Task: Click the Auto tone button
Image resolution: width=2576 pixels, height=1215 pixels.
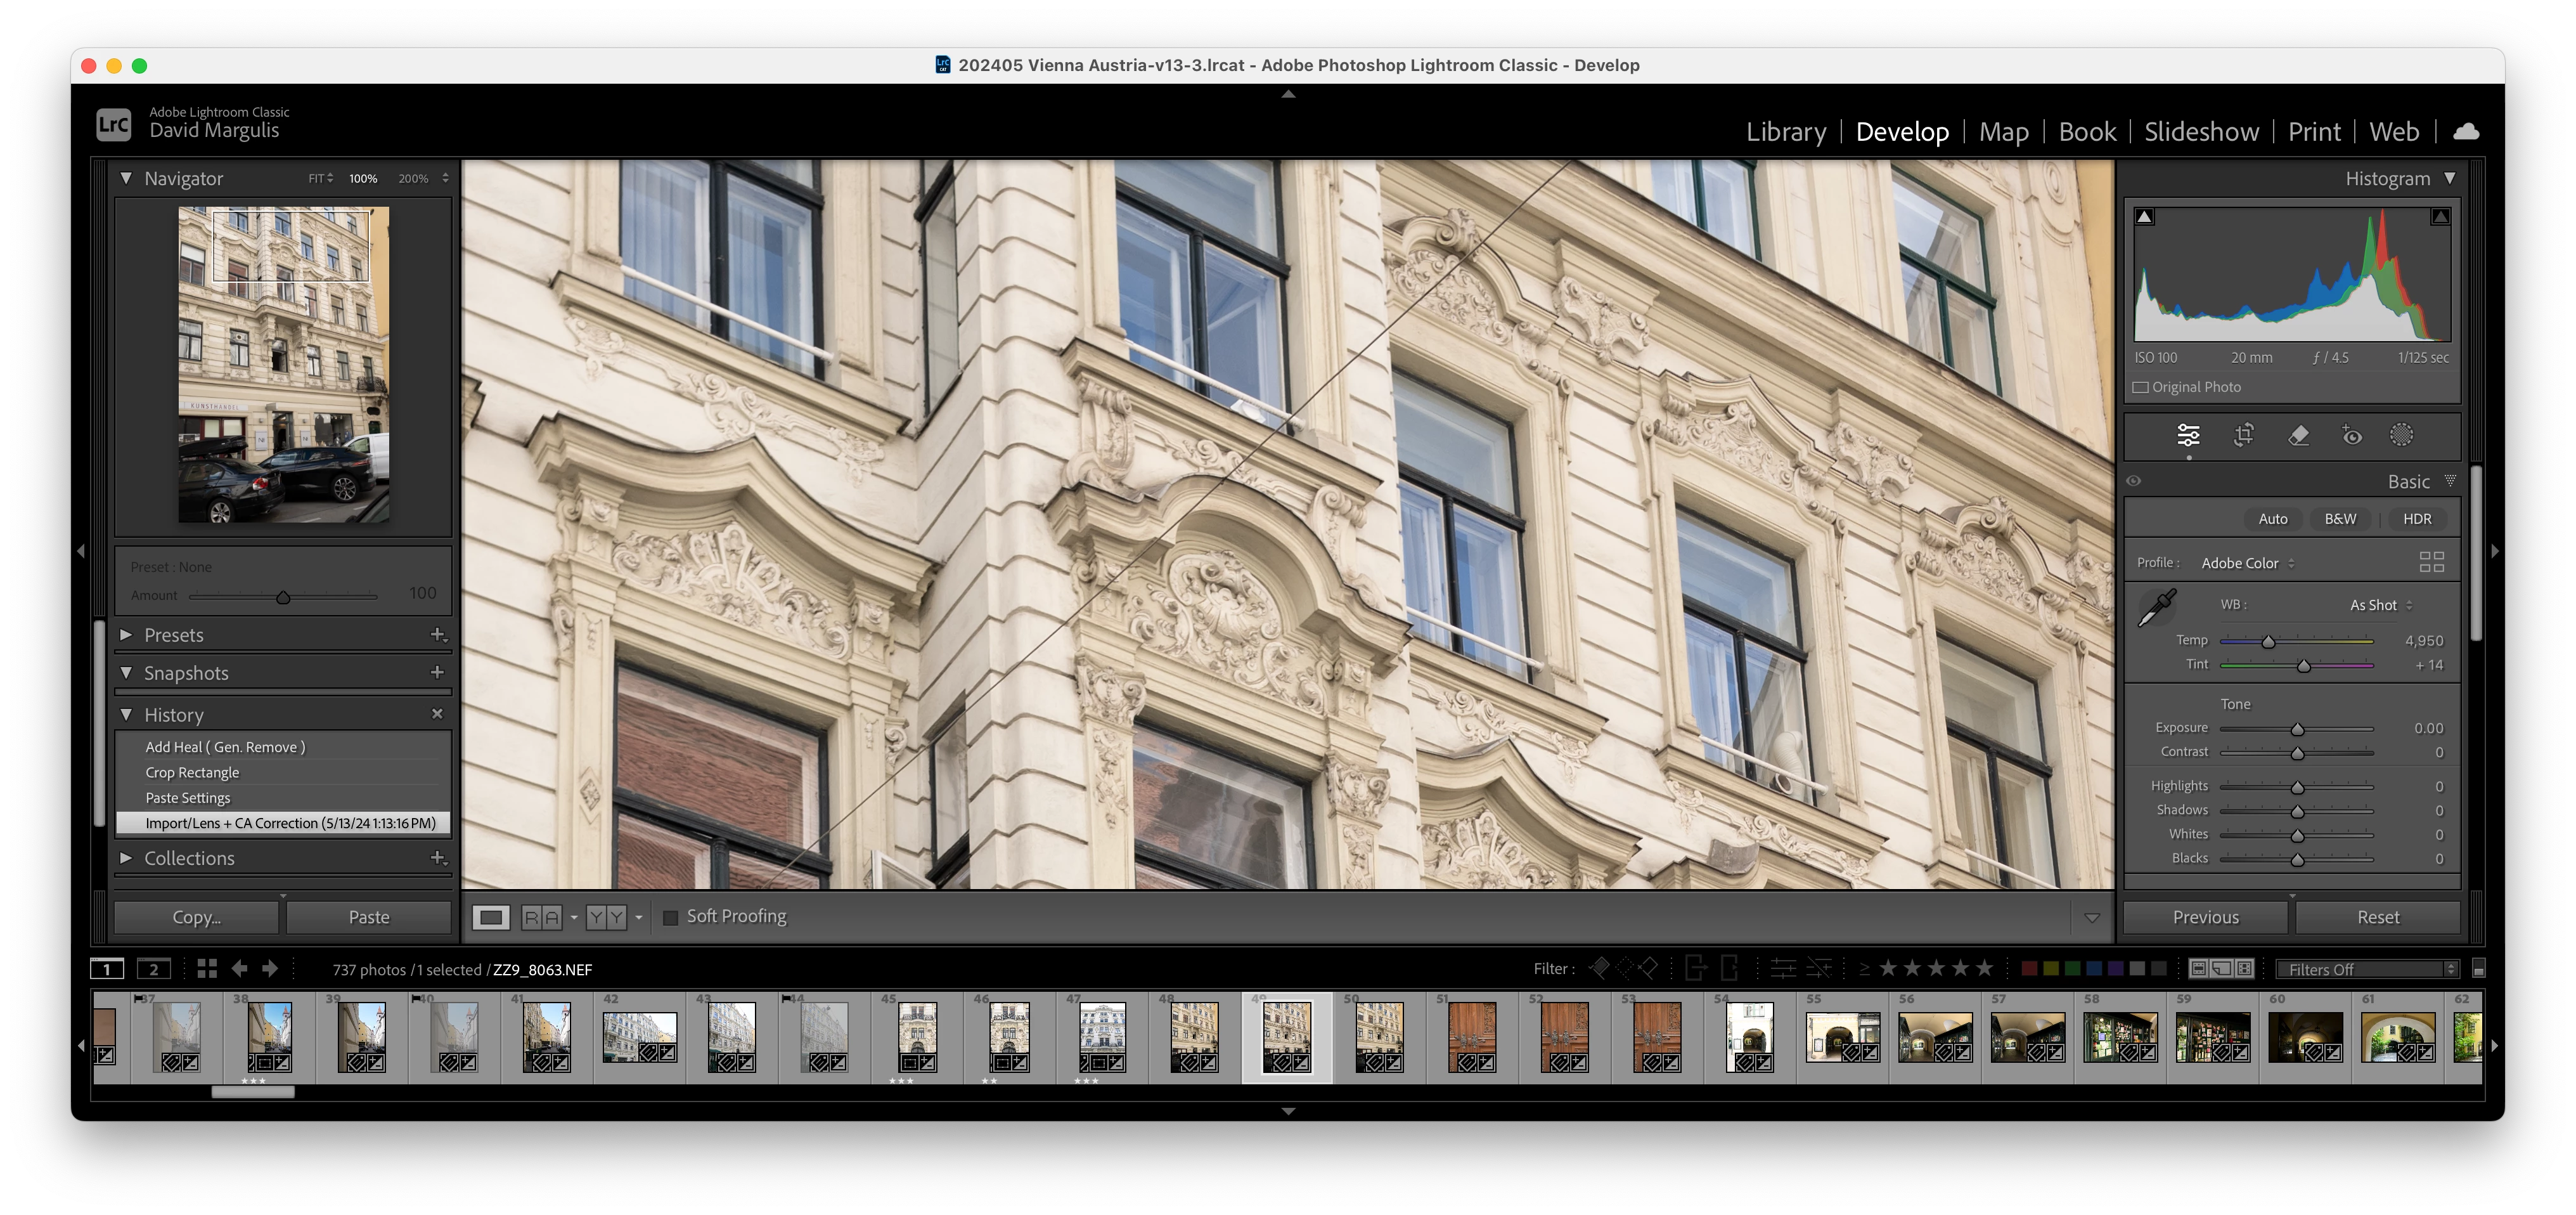Action: 2272,519
